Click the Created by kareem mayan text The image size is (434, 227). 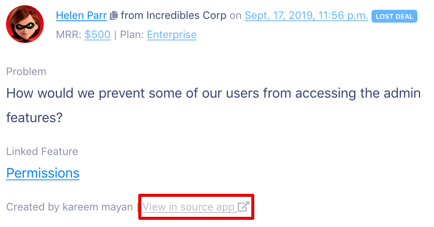[69, 207]
